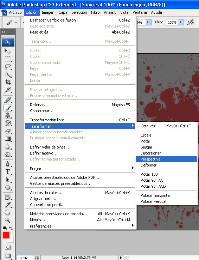
Task: Click the Flujo 100% input field
Action: coord(173,22)
